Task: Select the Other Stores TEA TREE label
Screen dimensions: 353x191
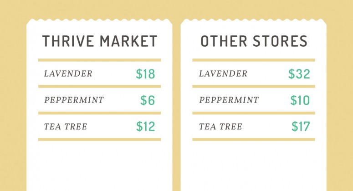Action: tap(220, 127)
